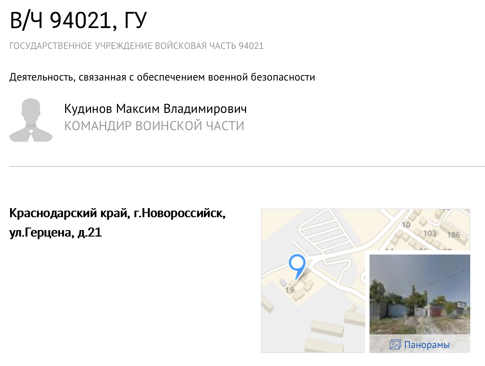The width and height of the screenshot is (485, 366).
Task: Click building number 186 on map
Action: tap(453, 235)
